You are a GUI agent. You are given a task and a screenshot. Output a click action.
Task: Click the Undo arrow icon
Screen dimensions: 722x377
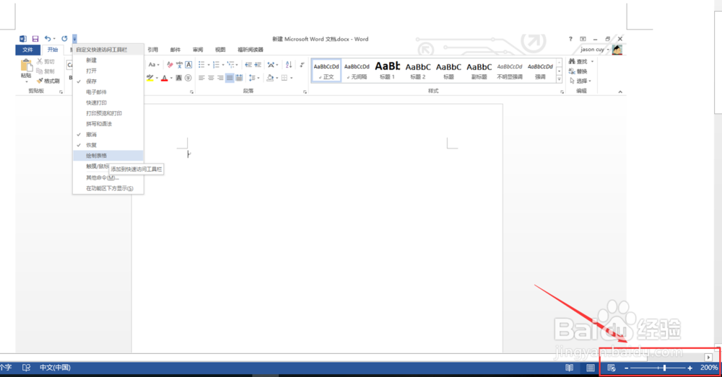coord(48,39)
